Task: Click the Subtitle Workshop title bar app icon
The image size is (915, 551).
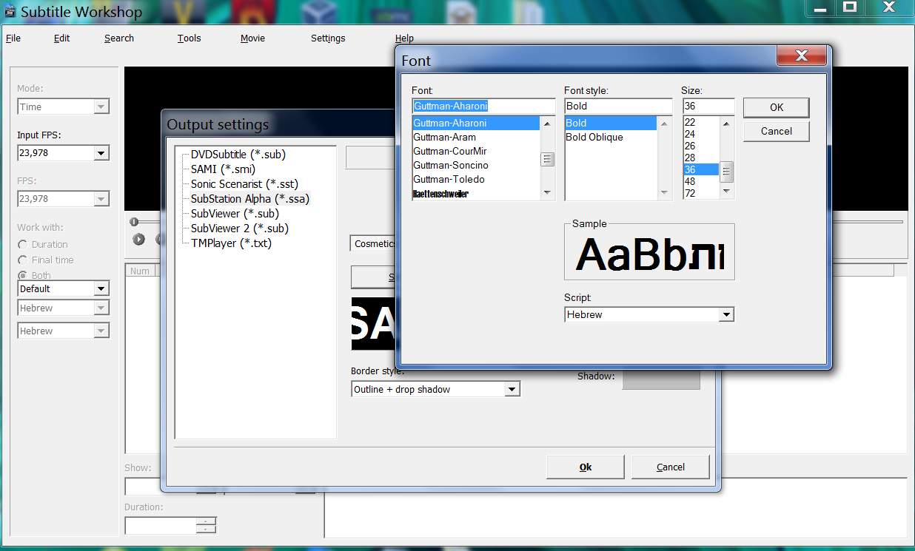Action: point(10,13)
